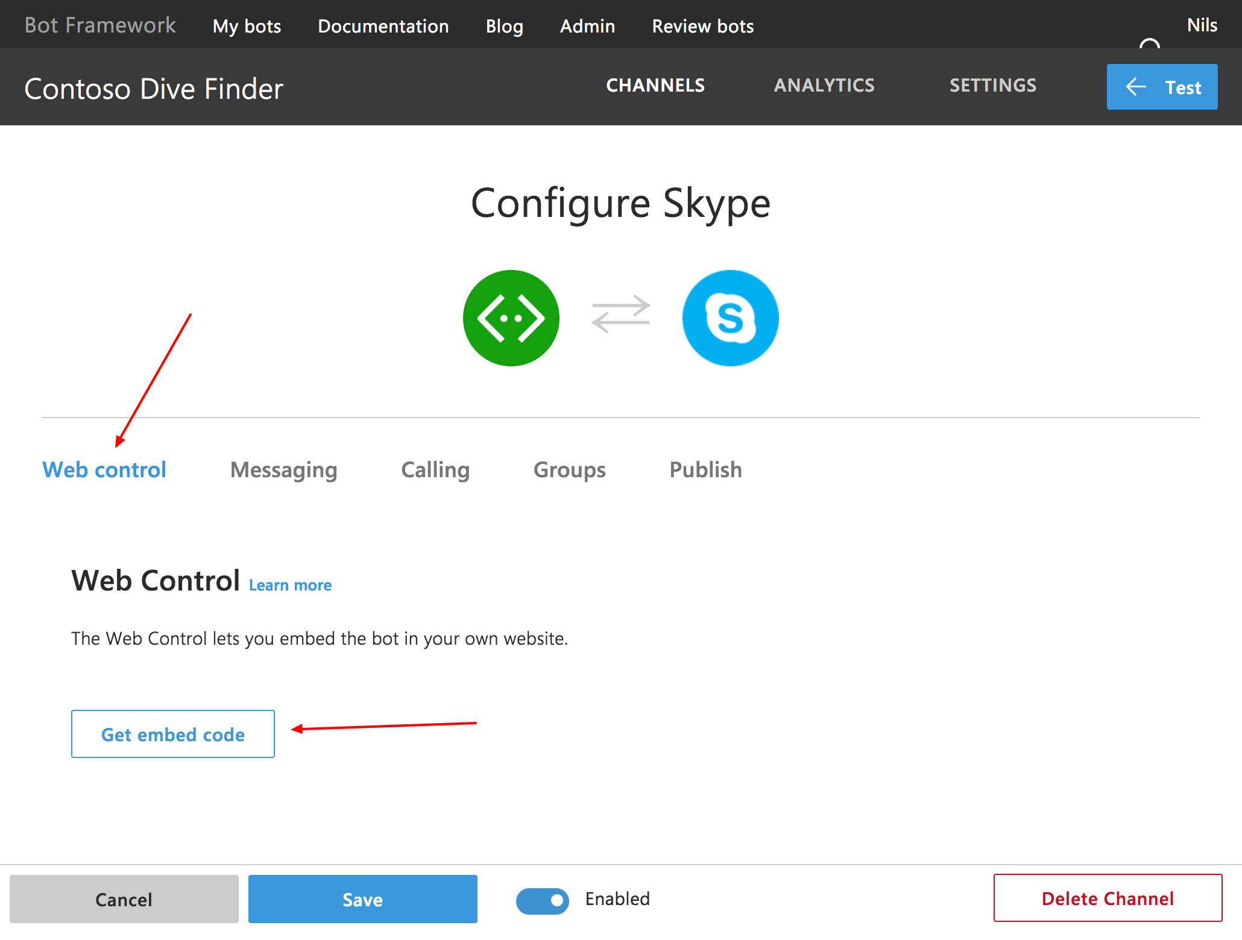
Task: Click the blue Skype logo icon
Action: [730, 318]
